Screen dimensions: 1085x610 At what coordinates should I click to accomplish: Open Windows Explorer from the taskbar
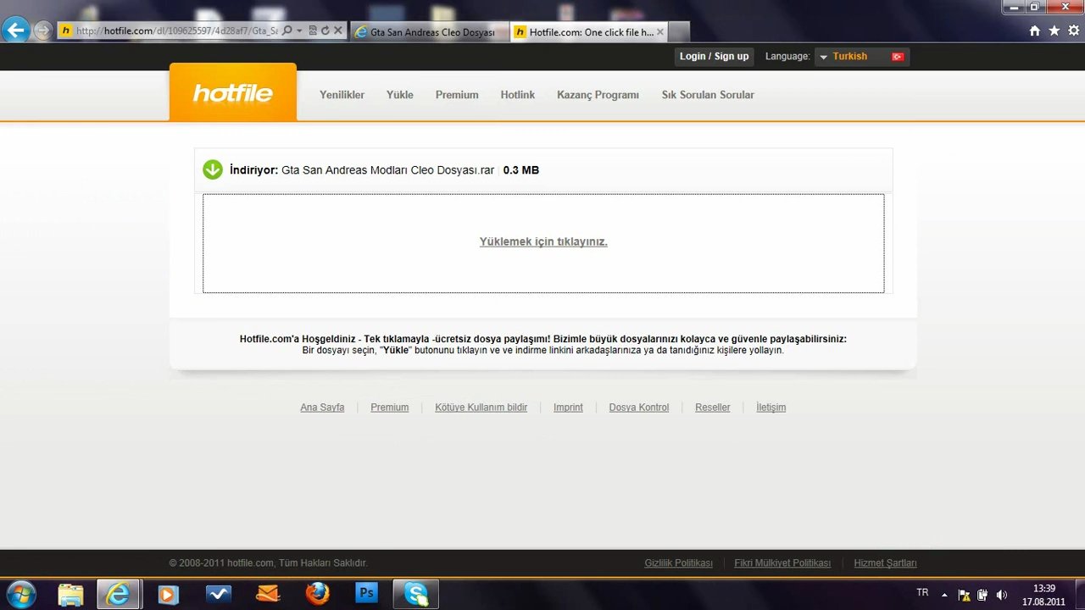point(71,594)
